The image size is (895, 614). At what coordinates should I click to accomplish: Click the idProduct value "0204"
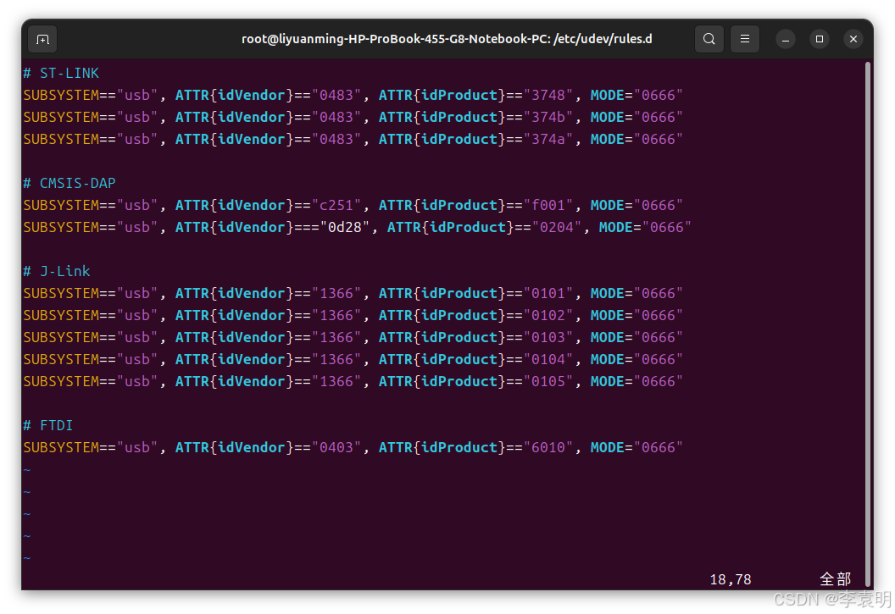[x=557, y=228]
